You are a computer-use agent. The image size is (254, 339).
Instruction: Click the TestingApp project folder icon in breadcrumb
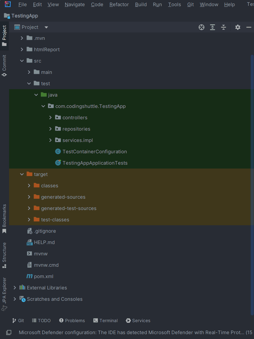coord(7,16)
